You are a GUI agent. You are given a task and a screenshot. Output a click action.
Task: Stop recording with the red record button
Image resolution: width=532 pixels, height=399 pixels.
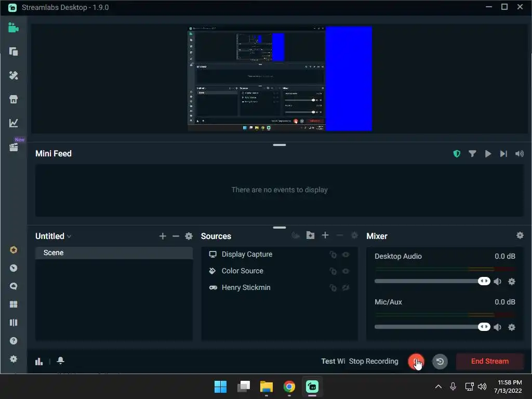click(416, 362)
